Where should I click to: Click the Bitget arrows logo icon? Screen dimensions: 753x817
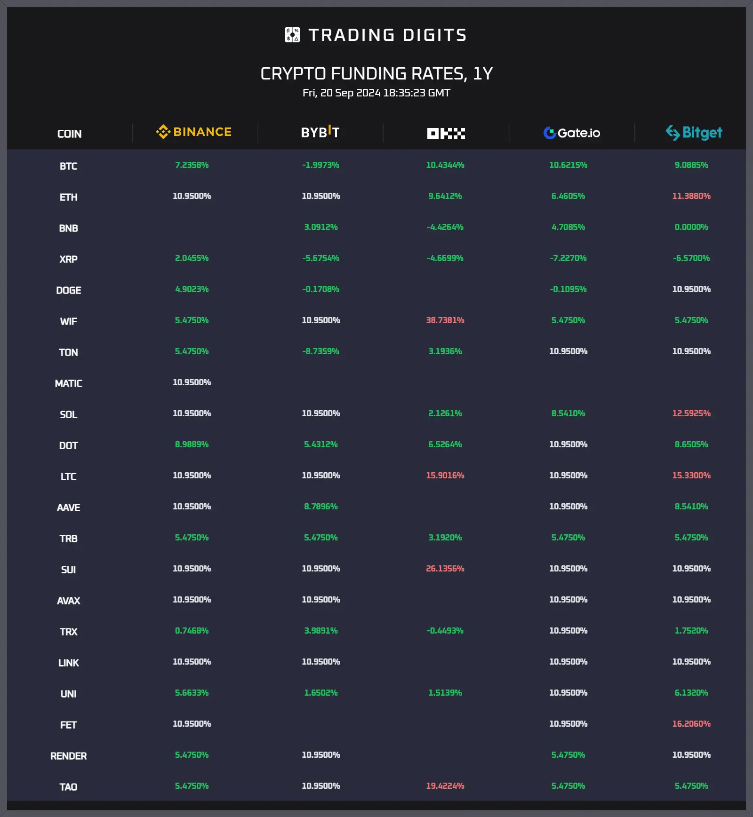673,133
